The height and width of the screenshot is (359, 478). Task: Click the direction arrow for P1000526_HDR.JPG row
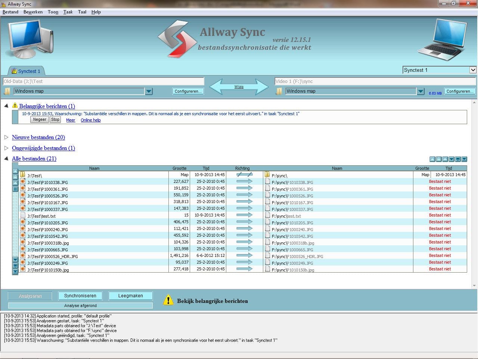[x=244, y=255]
